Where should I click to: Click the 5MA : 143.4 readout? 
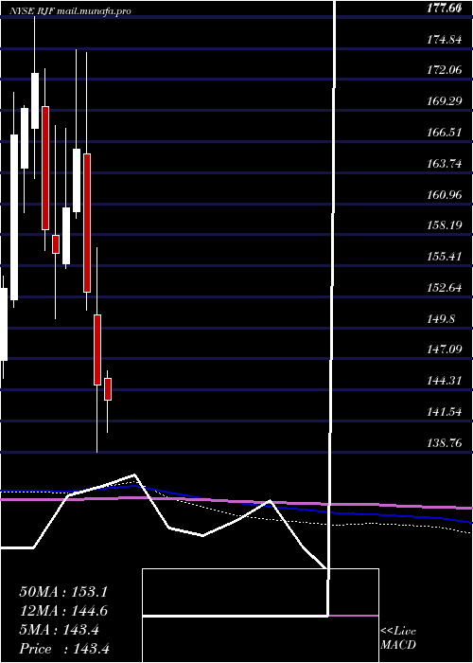59,630
